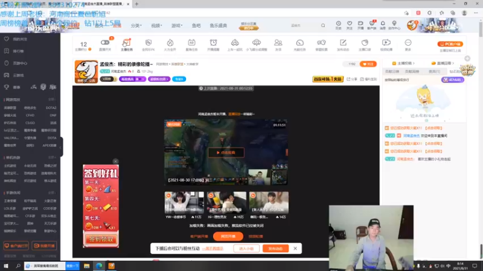Play the recording via 点击观看 button

pos(226,152)
